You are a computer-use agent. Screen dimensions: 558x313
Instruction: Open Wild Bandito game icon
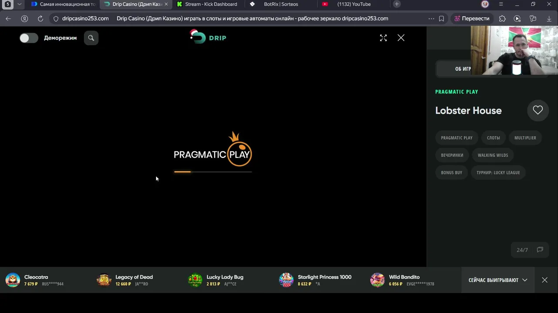(x=377, y=280)
